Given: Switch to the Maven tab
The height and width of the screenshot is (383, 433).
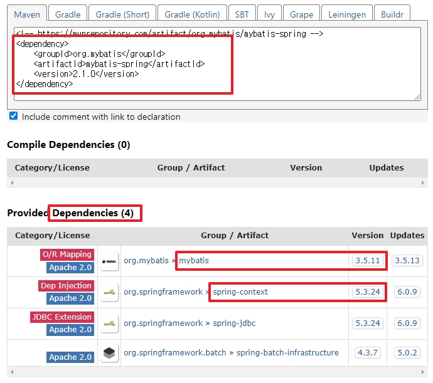Looking at the screenshot, I should [27, 14].
